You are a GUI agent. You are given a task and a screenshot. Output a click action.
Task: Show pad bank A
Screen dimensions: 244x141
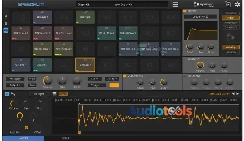click(6, 16)
